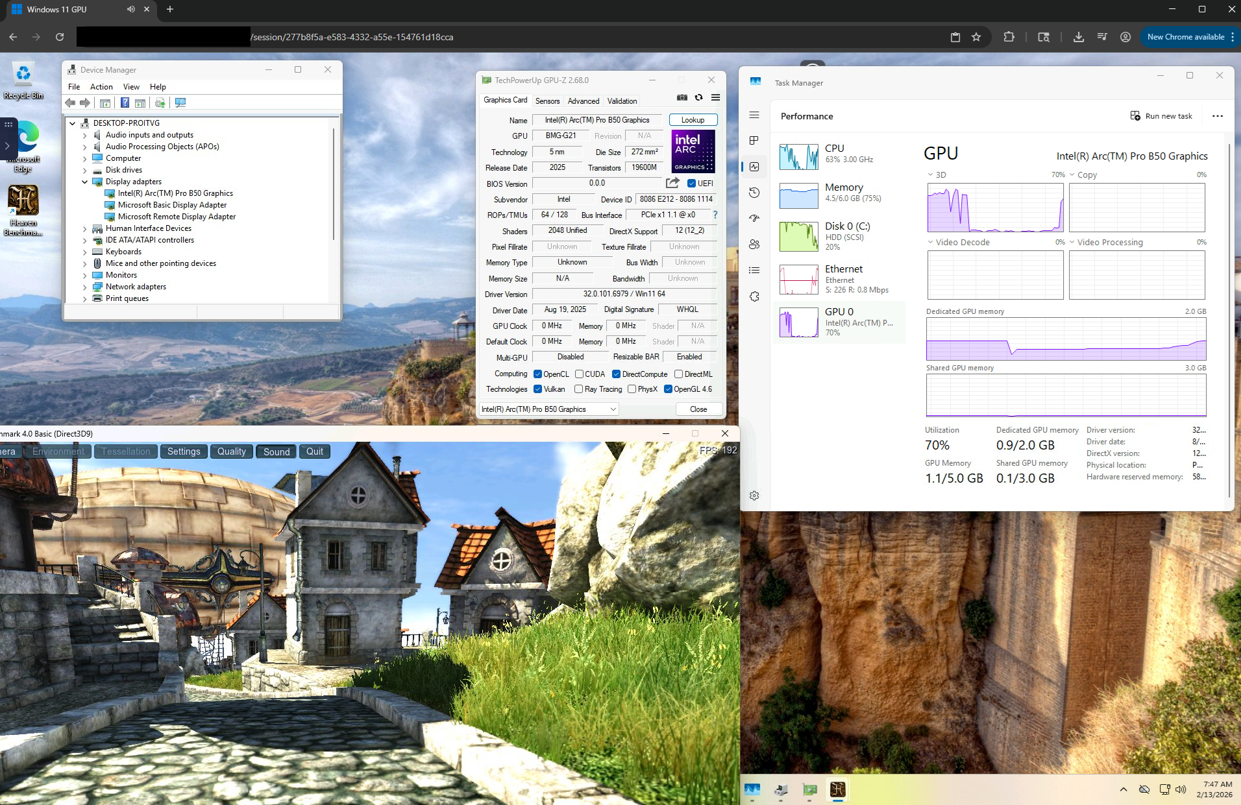This screenshot has height=805, width=1241.
Task: Open Startup apps in Task Manager sidebar
Action: coord(754,219)
